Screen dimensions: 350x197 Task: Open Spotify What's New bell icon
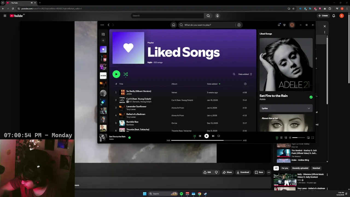(x=279, y=25)
